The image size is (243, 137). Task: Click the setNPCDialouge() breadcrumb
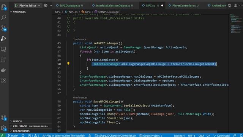click(x=107, y=12)
